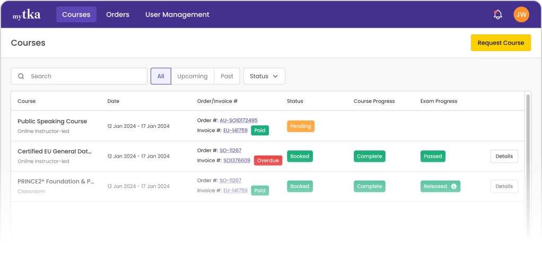Expand the Status dropdown
This screenshot has width=542, height=257.
264,76
